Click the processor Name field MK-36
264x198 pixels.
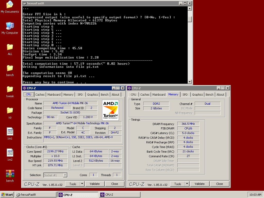point(70,103)
